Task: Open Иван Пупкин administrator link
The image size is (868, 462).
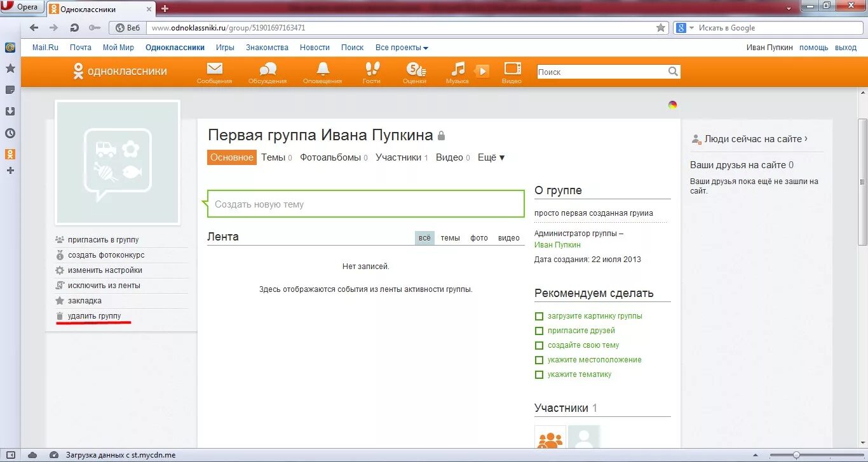Action: click(x=557, y=245)
